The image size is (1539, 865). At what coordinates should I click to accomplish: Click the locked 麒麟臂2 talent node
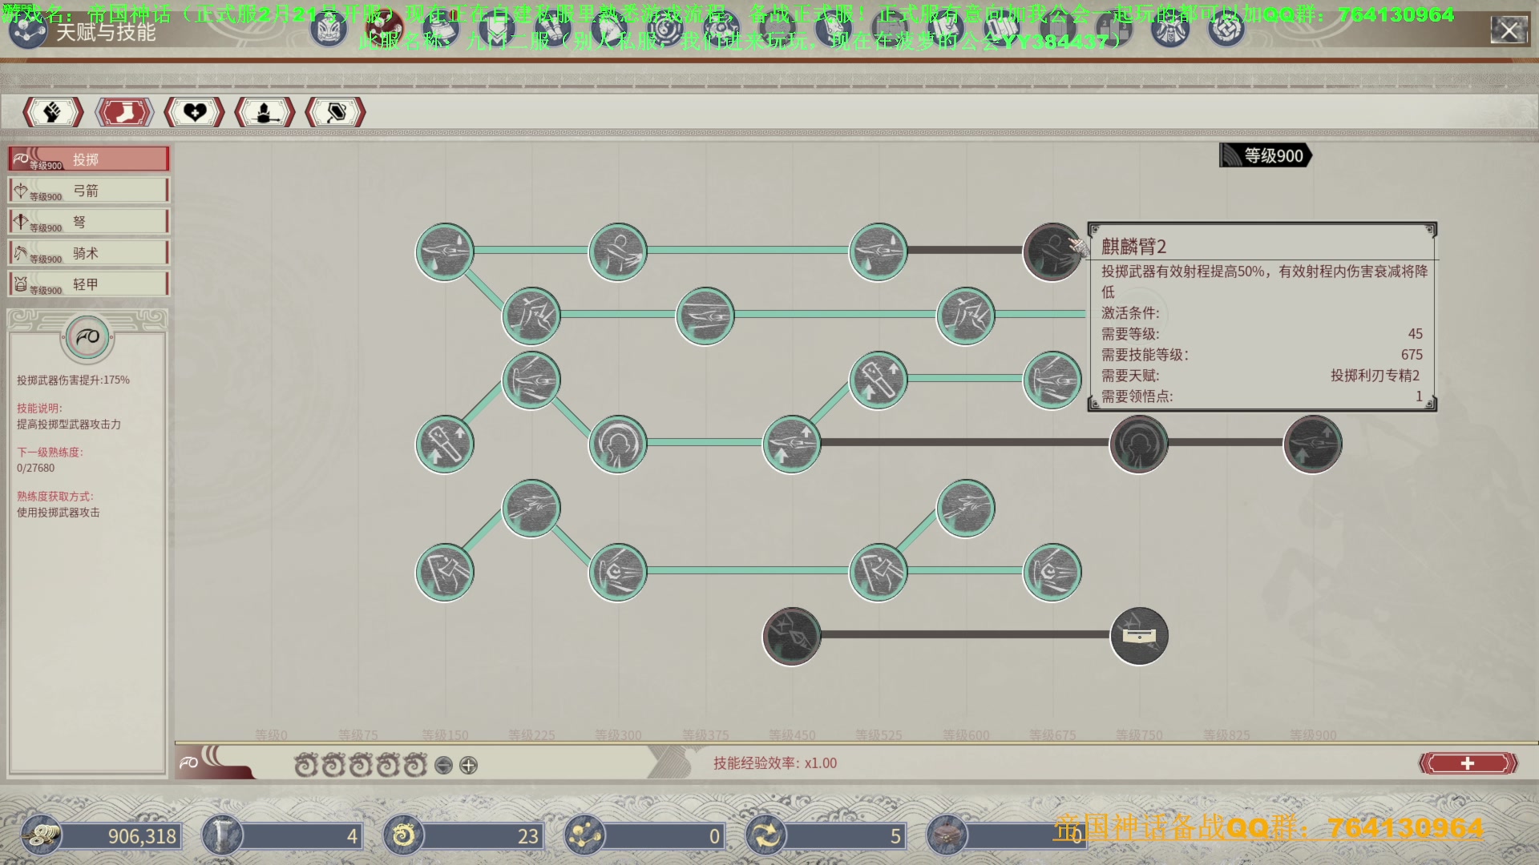tap(1052, 252)
